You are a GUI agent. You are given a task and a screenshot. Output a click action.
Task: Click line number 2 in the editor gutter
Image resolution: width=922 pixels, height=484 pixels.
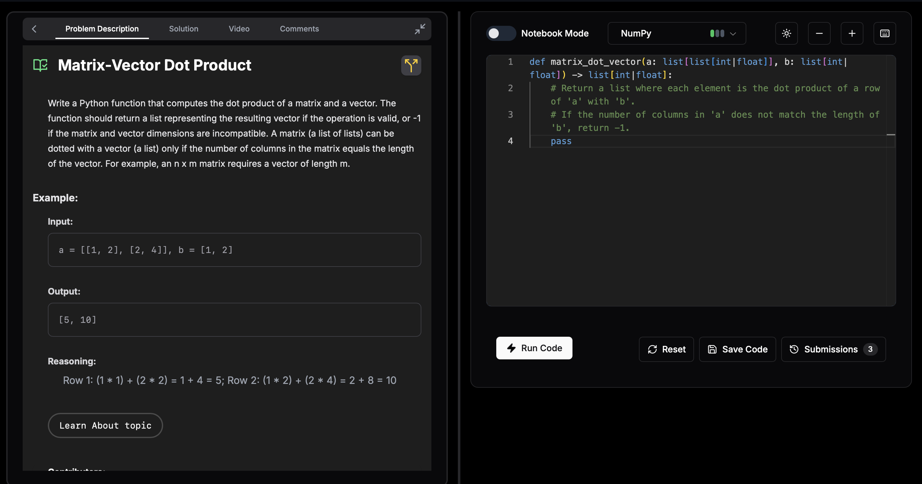click(x=510, y=88)
